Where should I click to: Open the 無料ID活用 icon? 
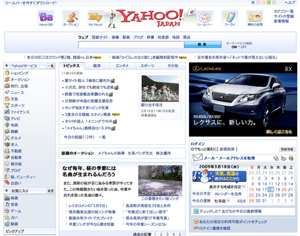pyautogui.click(x=255, y=19)
